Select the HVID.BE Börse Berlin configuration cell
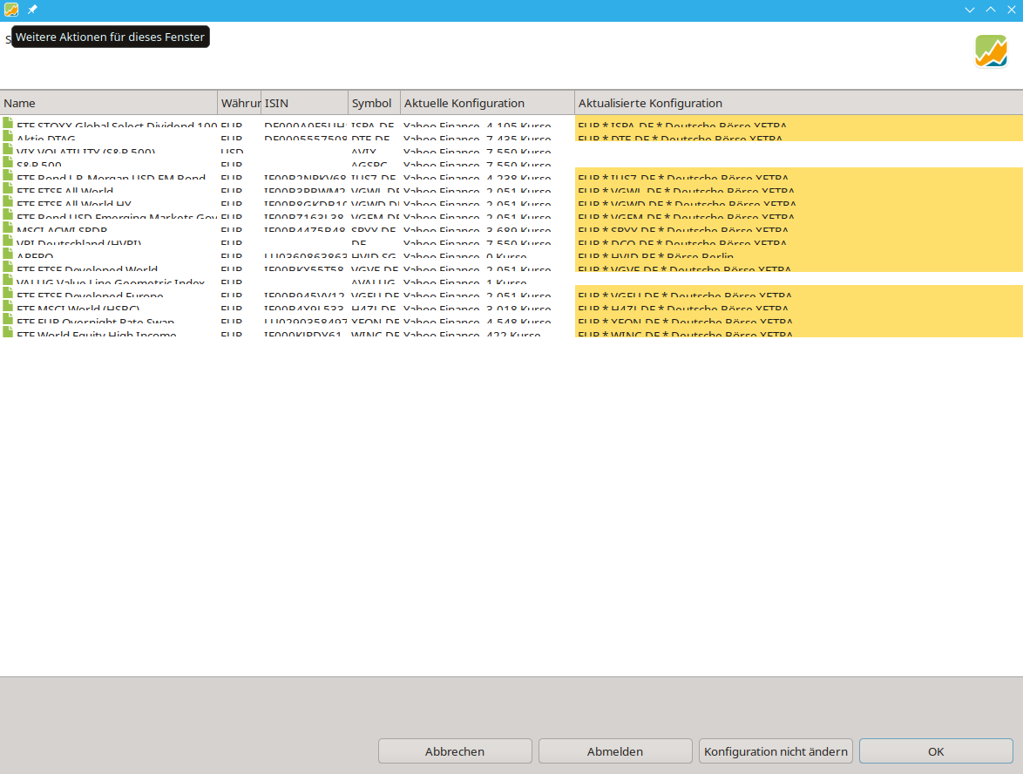This screenshot has height=774, width=1023. pos(797,256)
